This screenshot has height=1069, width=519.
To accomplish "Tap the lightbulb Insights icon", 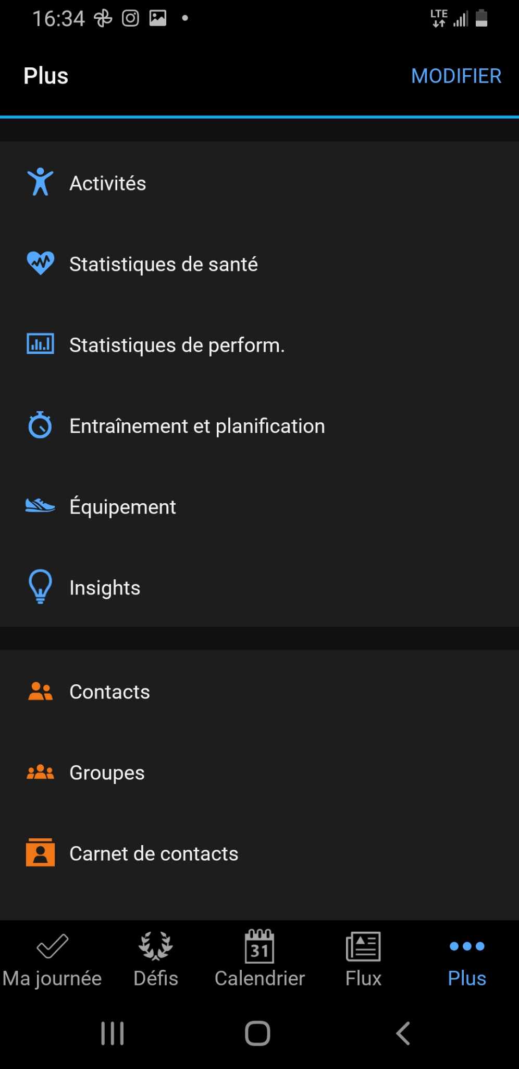I will coord(40,587).
